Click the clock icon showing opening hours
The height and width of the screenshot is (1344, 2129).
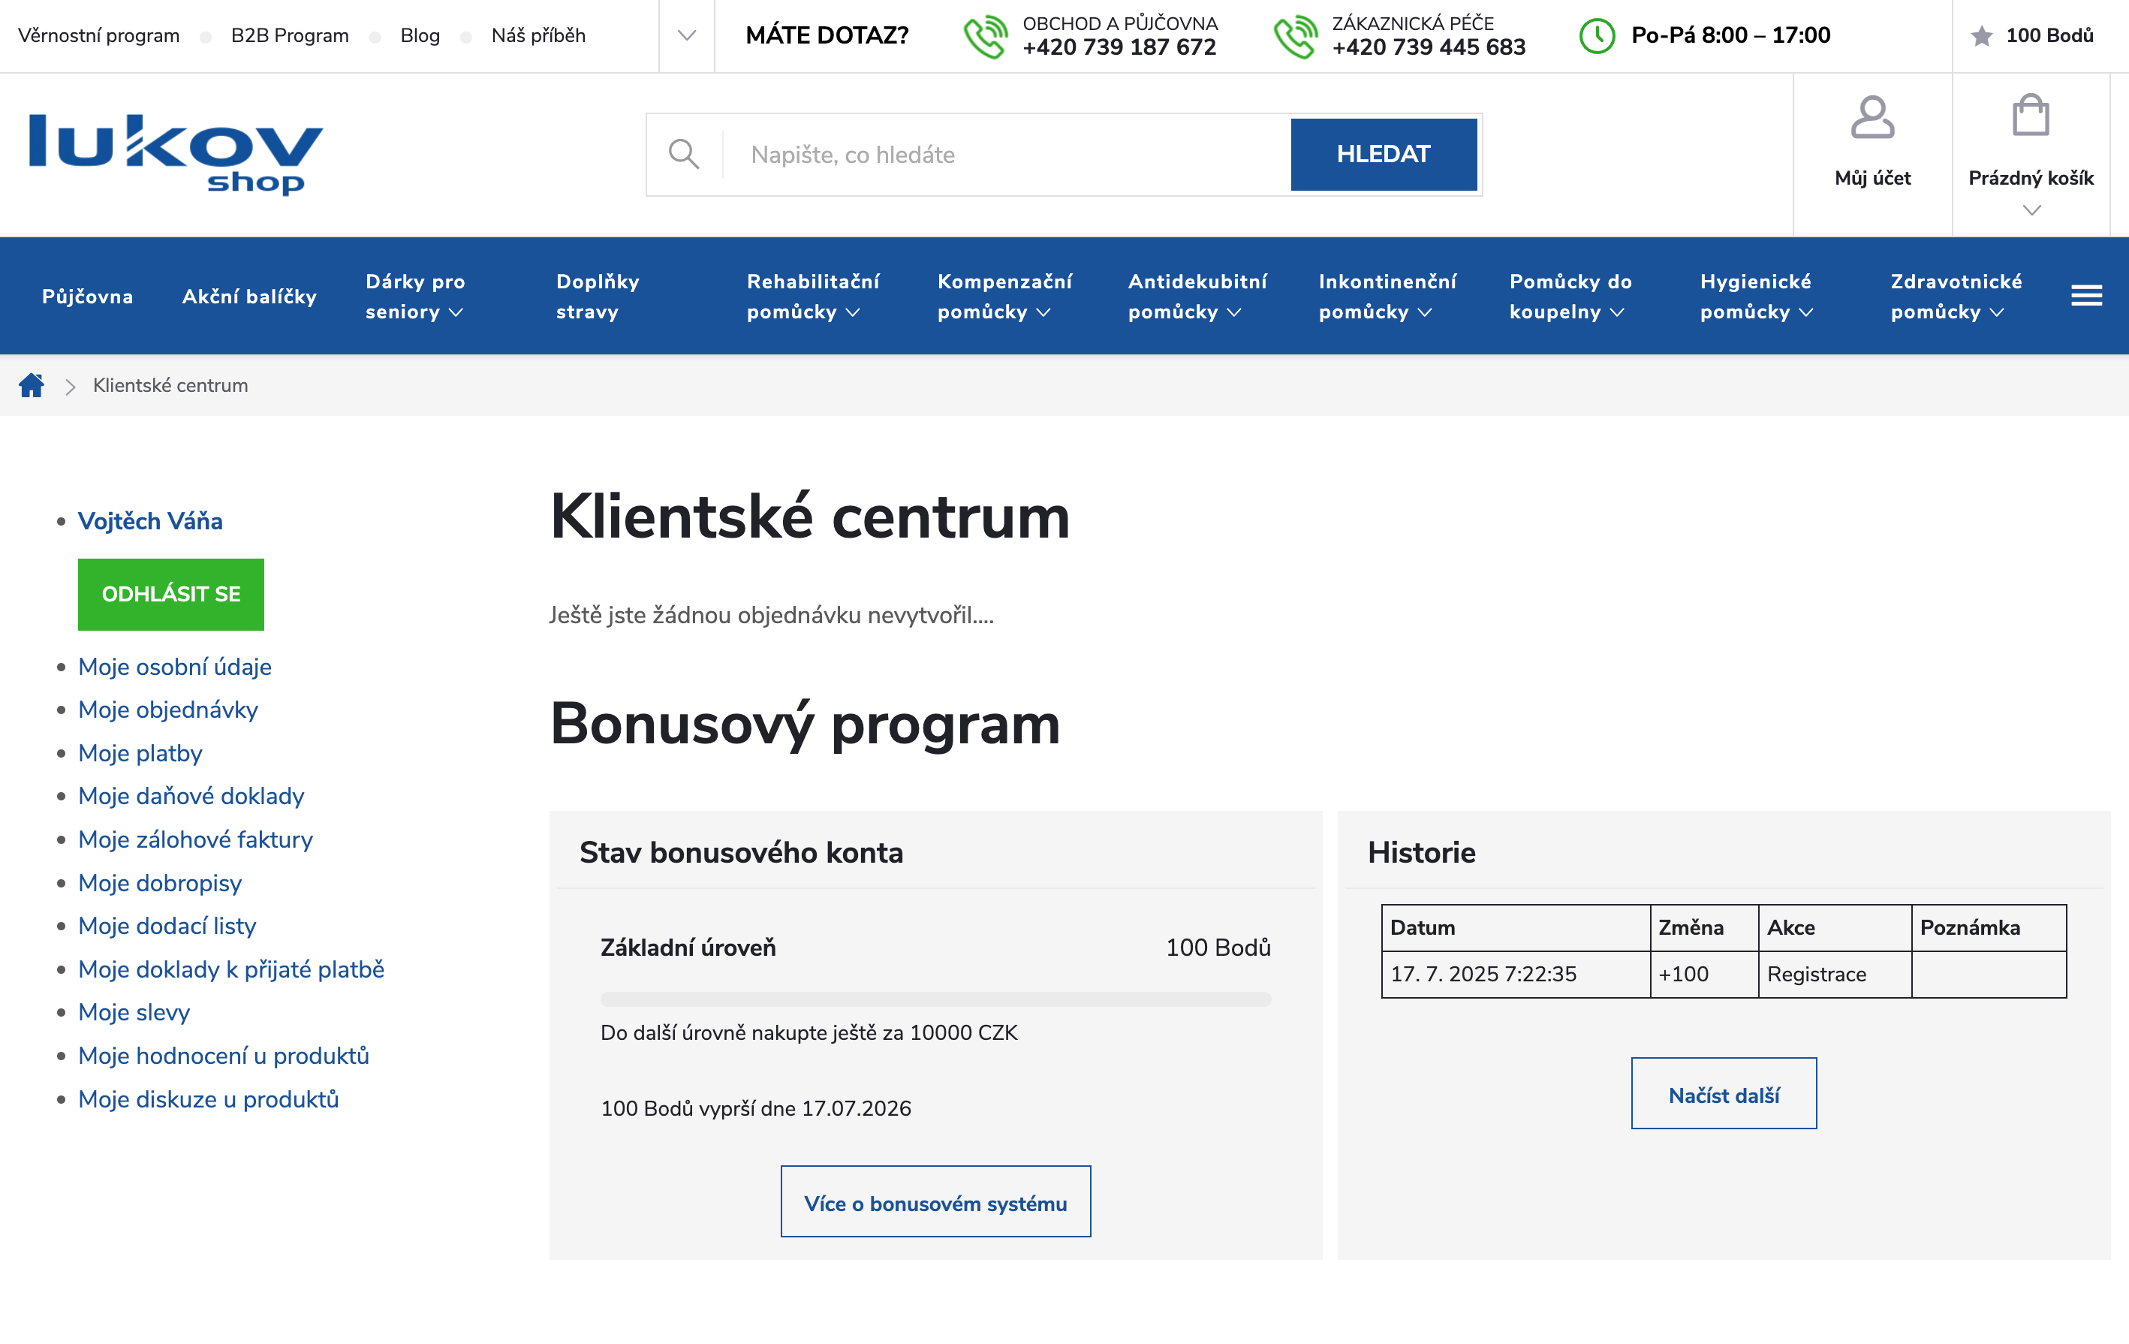point(1598,36)
